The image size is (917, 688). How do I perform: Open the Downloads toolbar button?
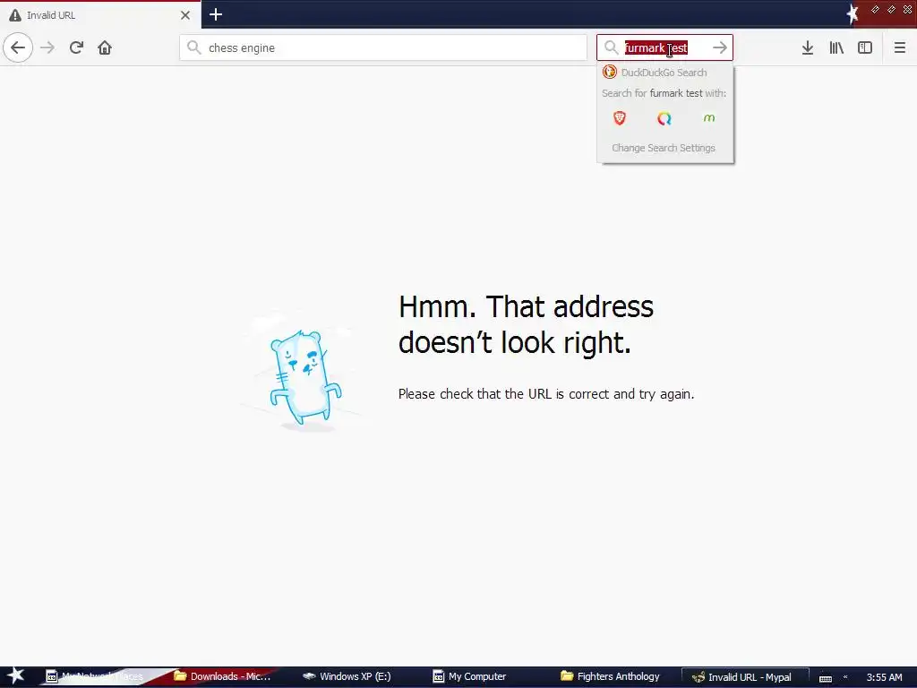[x=808, y=47]
